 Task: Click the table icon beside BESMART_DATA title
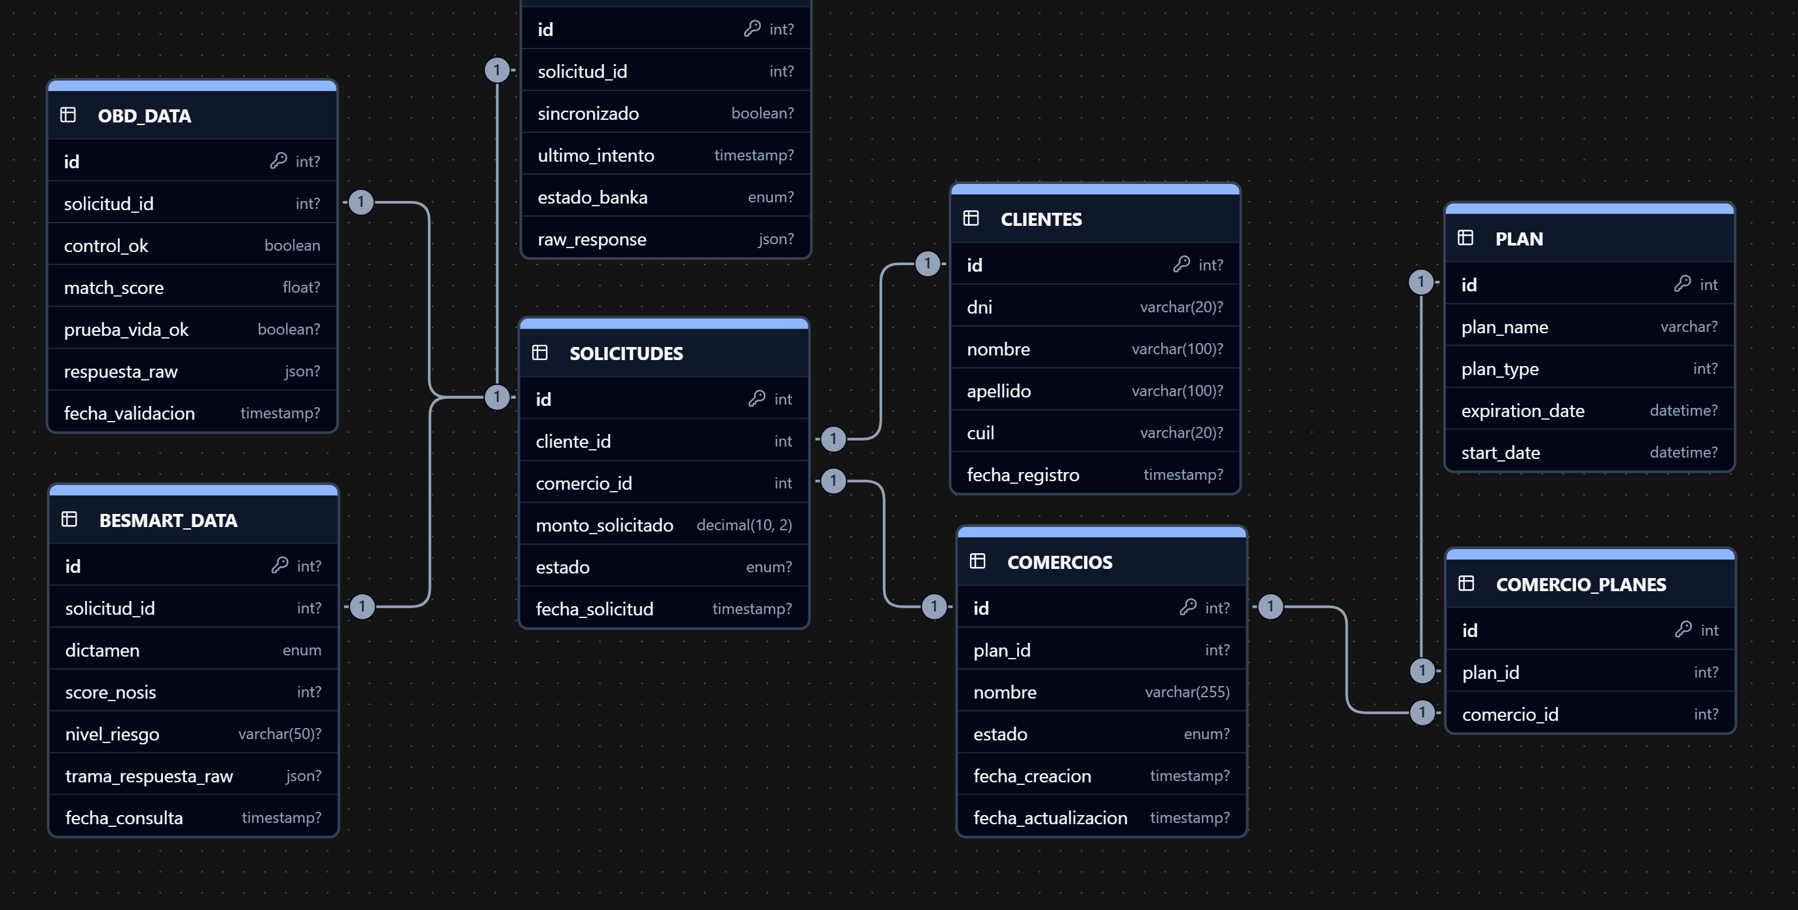tap(69, 519)
